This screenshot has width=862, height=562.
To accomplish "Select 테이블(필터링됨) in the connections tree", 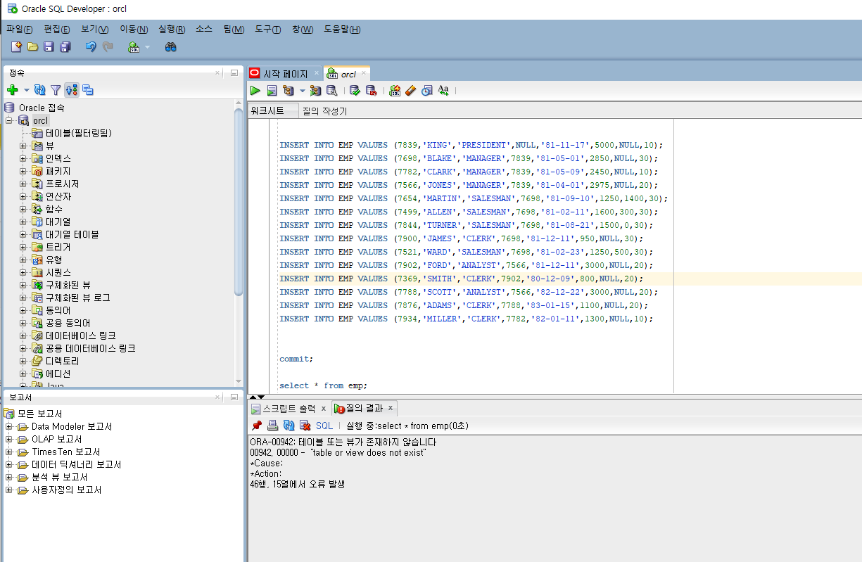I will (x=79, y=133).
